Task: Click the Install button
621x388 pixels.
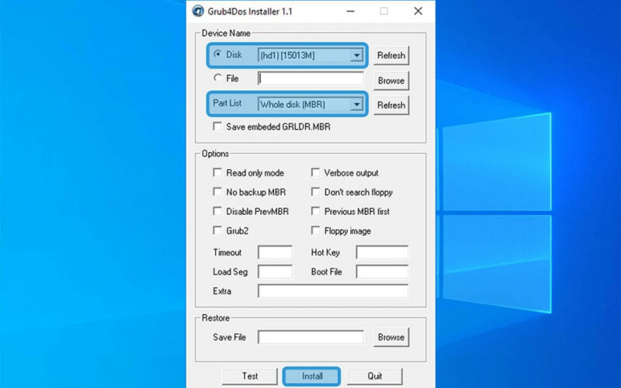Action: [312, 376]
